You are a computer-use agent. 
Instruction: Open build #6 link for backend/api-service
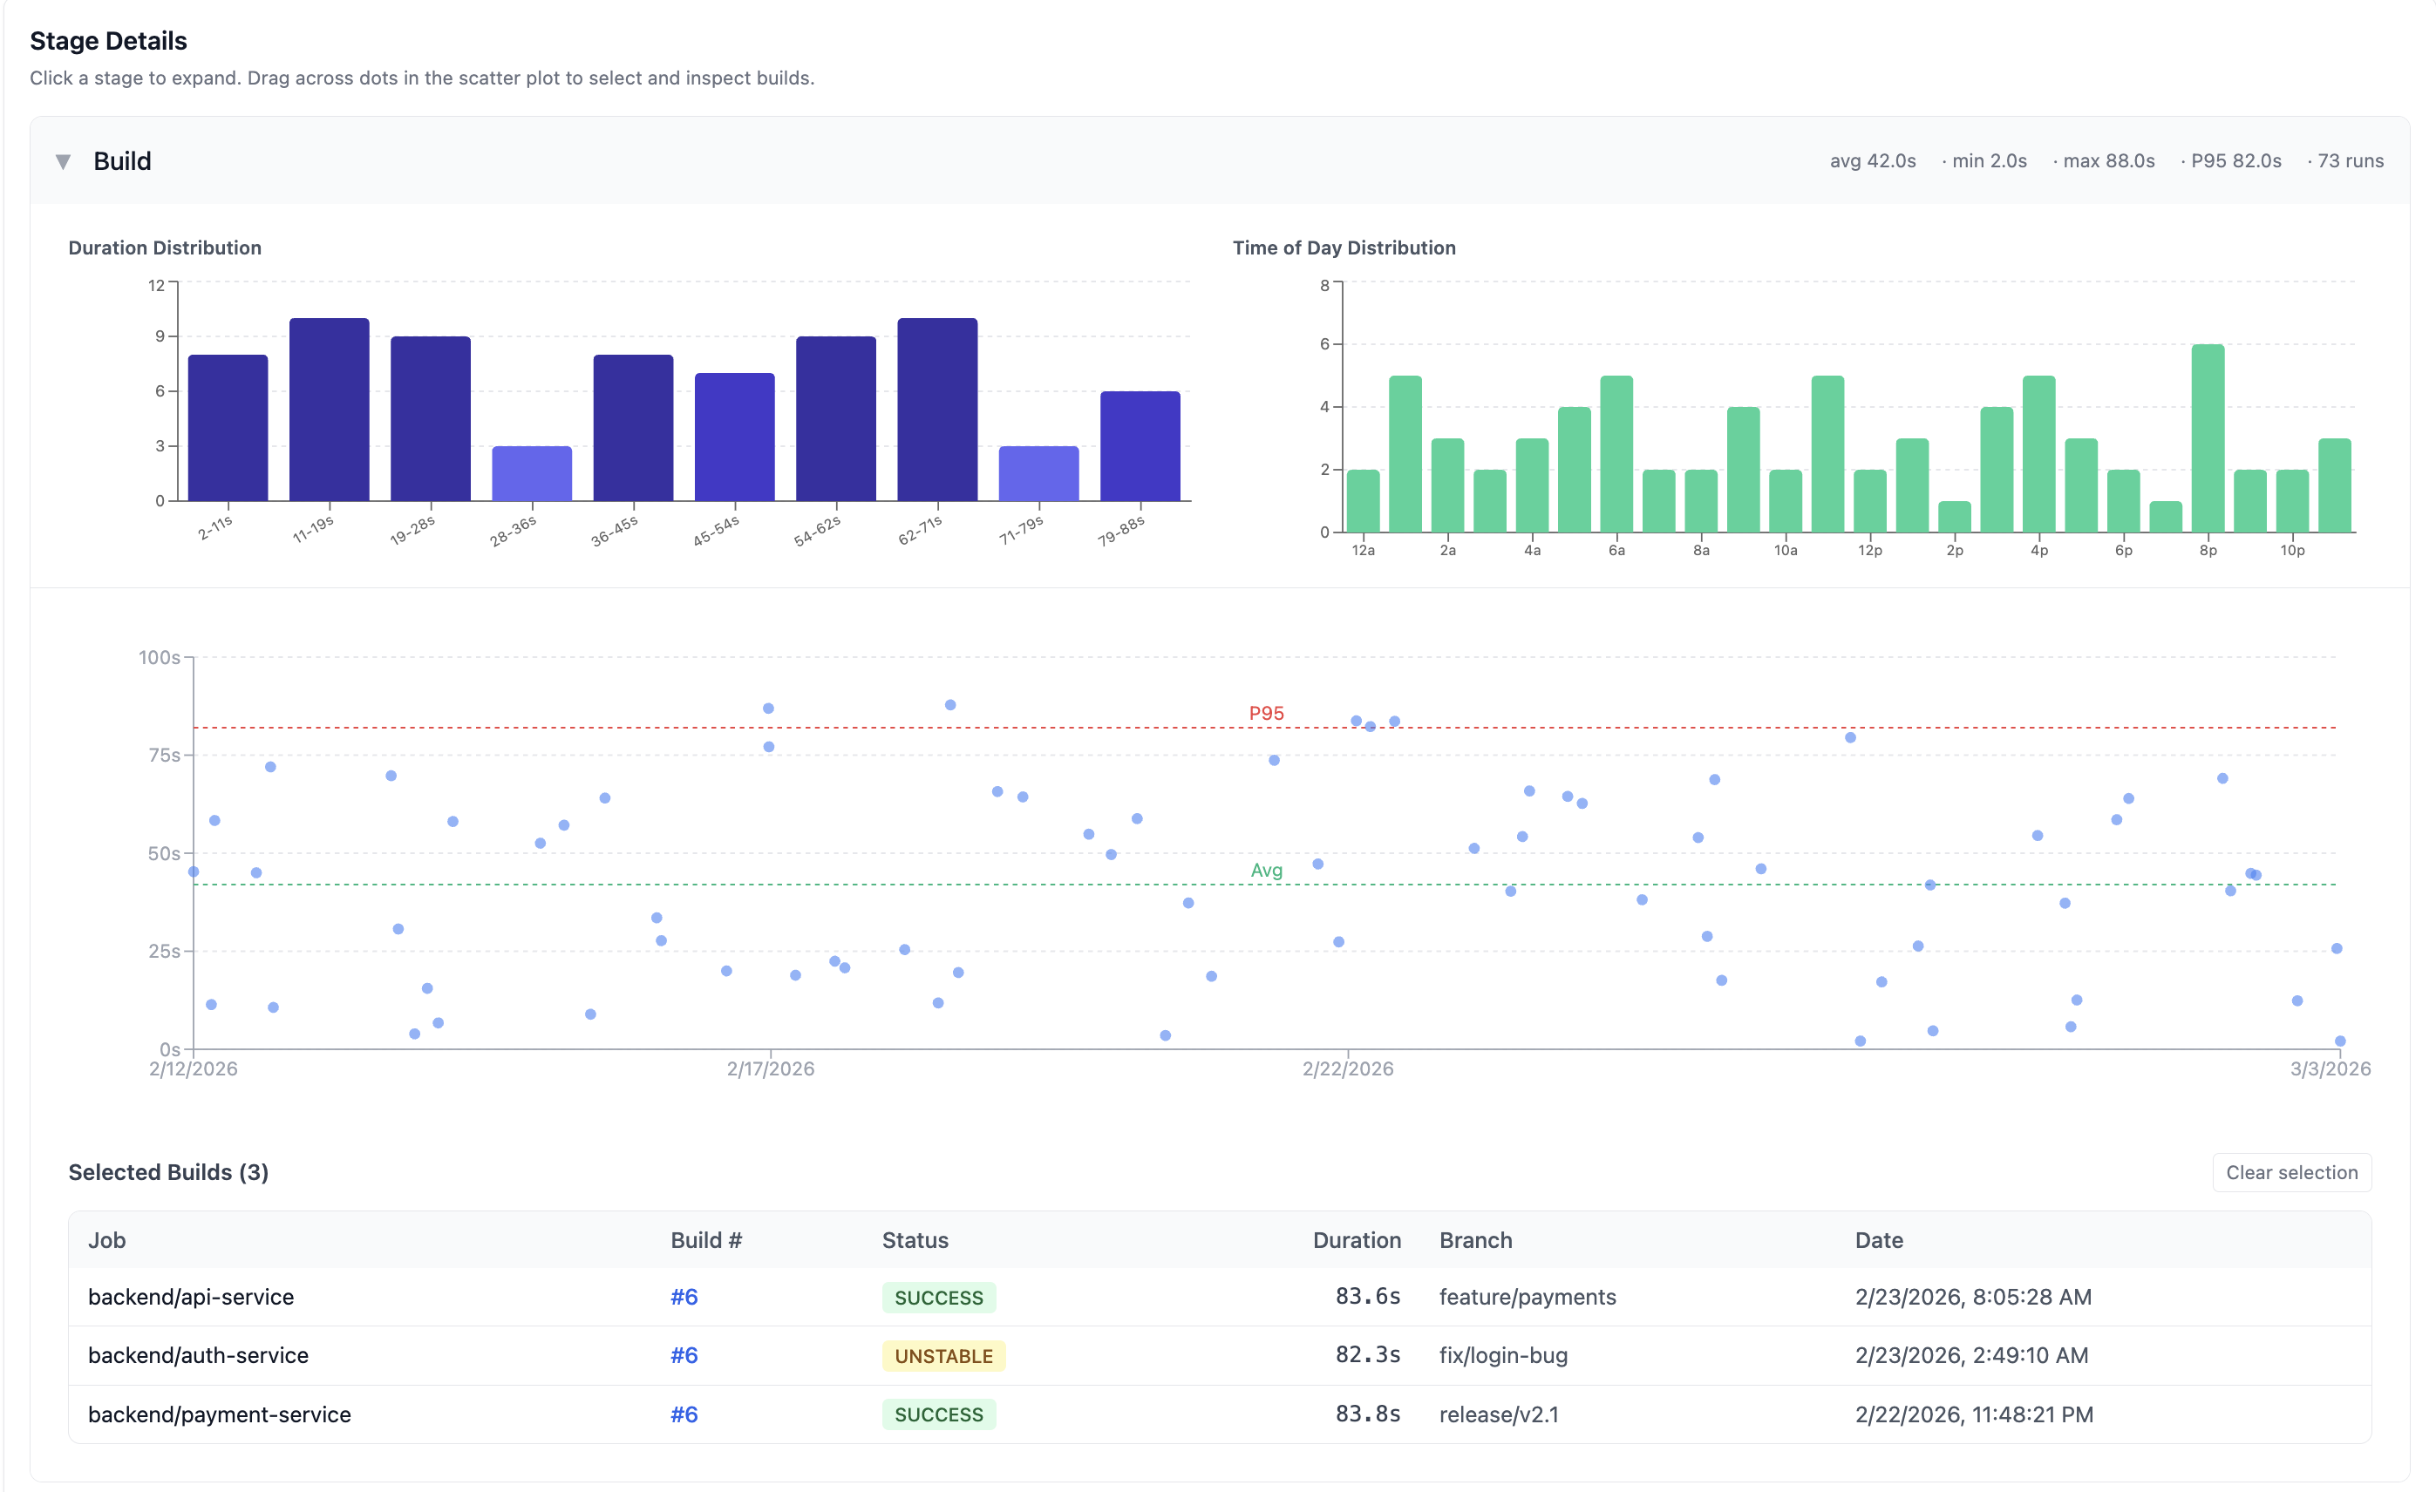[x=684, y=1297]
